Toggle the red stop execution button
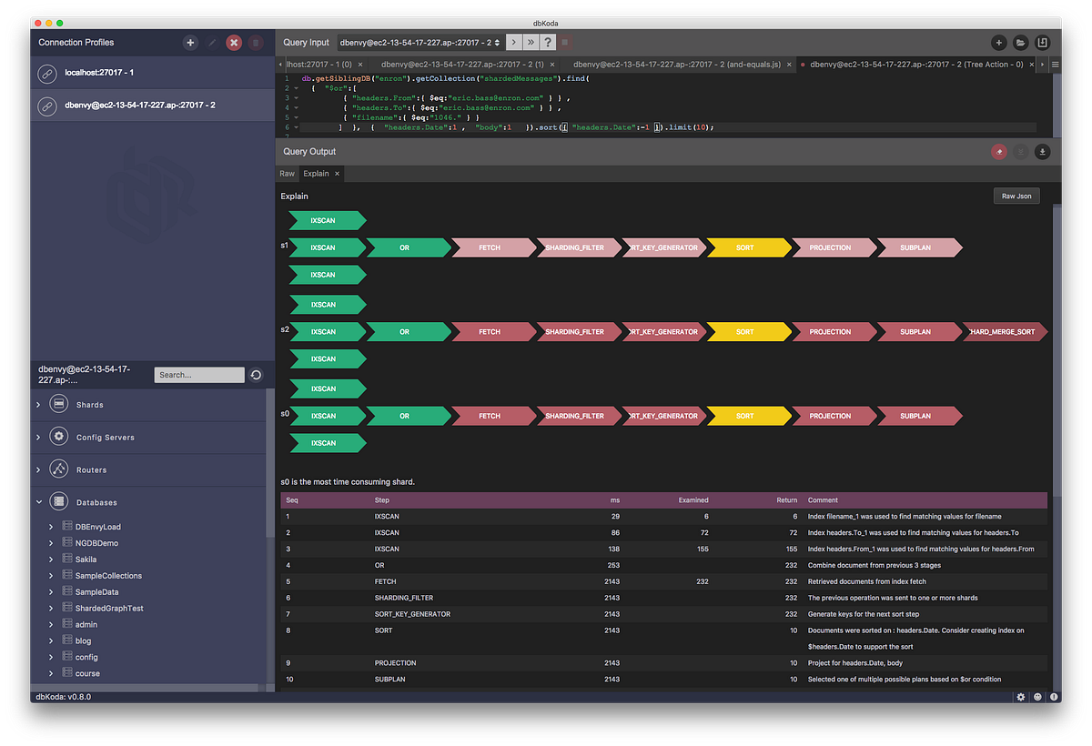Viewport: 1092px width, 746px height. pyautogui.click(x=565, y=42)
